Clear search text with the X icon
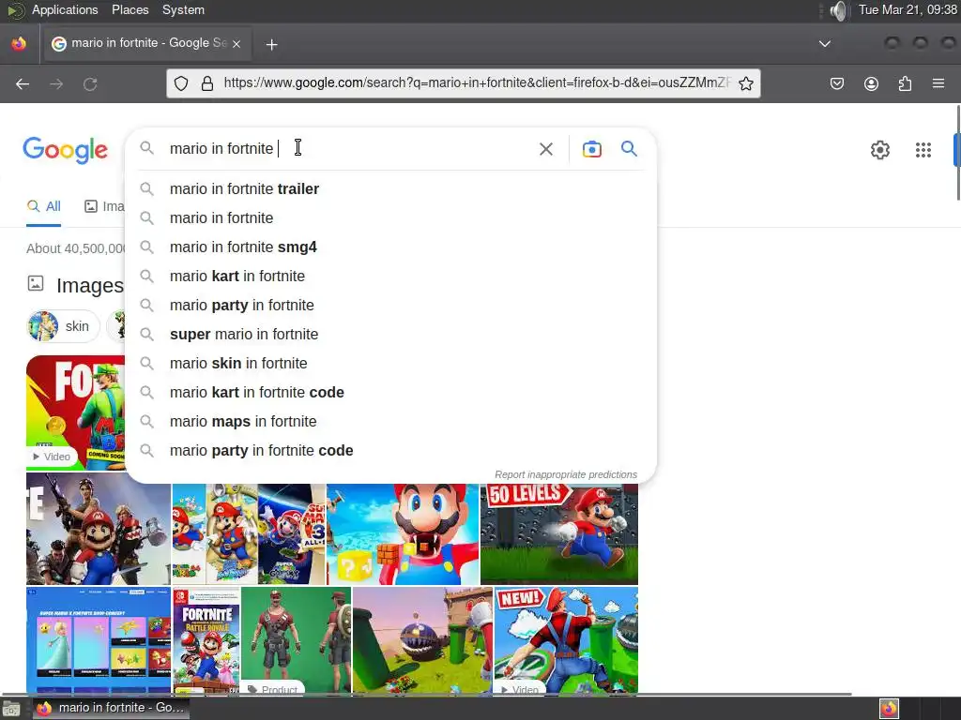961x720 pixels. coord(545,149)
